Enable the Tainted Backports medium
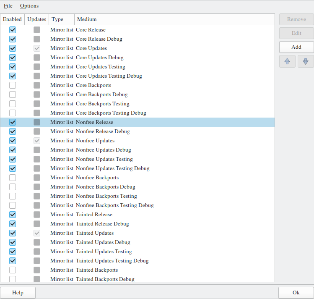The height and width of the screenshot is (299, 314). (13, 270)
